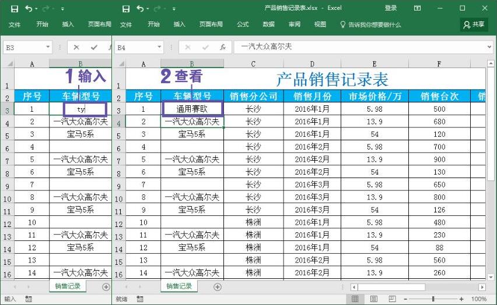Open 文件 tab in right window

[x=126, y=24]
